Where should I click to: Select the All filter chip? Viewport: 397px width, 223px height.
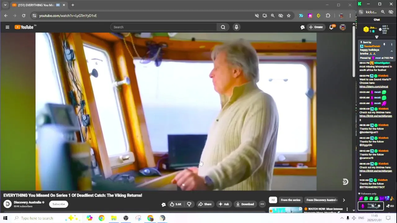click(273, 200)
